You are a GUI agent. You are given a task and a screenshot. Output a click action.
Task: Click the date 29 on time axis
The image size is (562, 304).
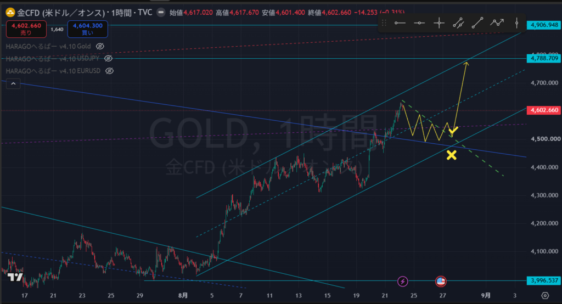(140, 295)
